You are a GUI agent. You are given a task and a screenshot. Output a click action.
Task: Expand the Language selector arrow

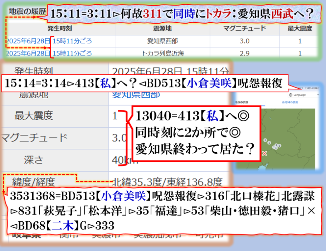[318, 95]
